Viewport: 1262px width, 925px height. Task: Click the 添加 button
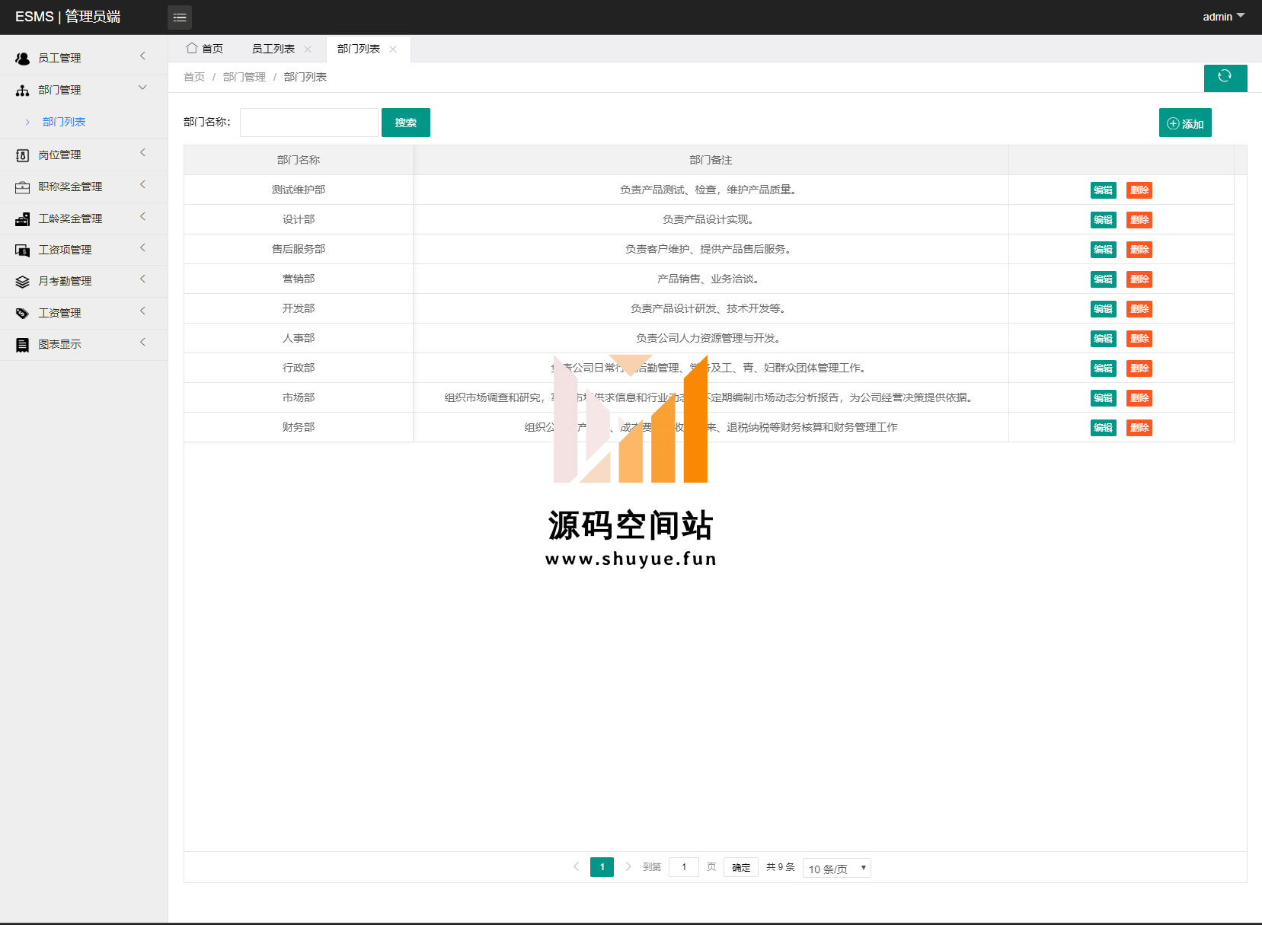tap(1185, 123)
